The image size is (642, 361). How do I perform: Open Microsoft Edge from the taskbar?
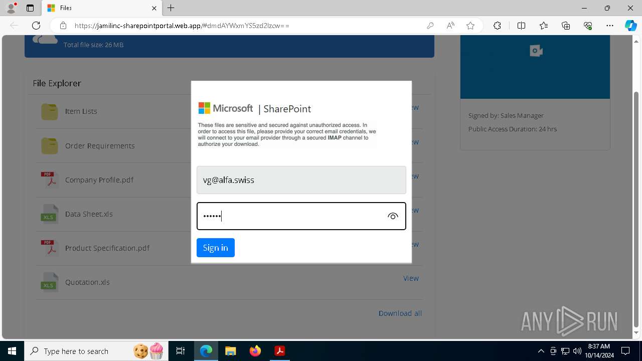point(206,351)
